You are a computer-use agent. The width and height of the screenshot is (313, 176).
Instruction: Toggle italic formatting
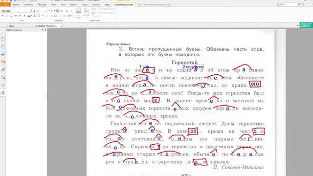click(7, 16)
